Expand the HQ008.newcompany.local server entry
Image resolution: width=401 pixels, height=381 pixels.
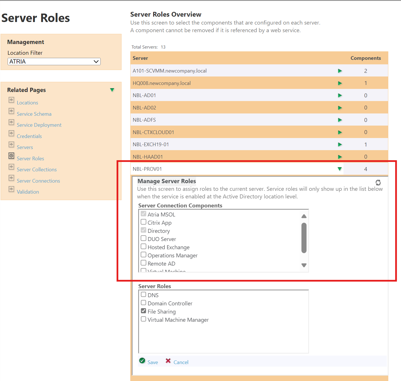tap(340, 83)
